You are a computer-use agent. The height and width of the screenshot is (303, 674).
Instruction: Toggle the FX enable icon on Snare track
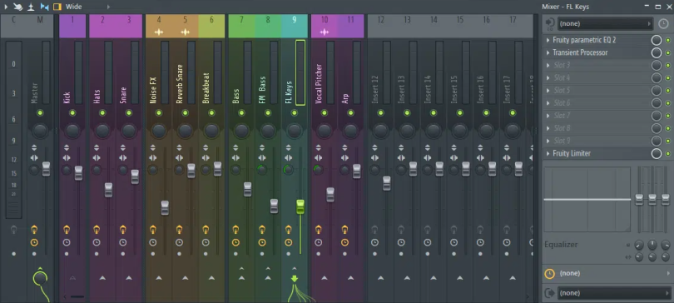click(x=123, y=230)
